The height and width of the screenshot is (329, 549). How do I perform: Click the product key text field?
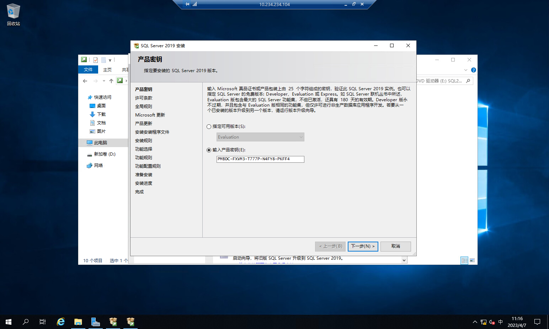pos(260,159)
